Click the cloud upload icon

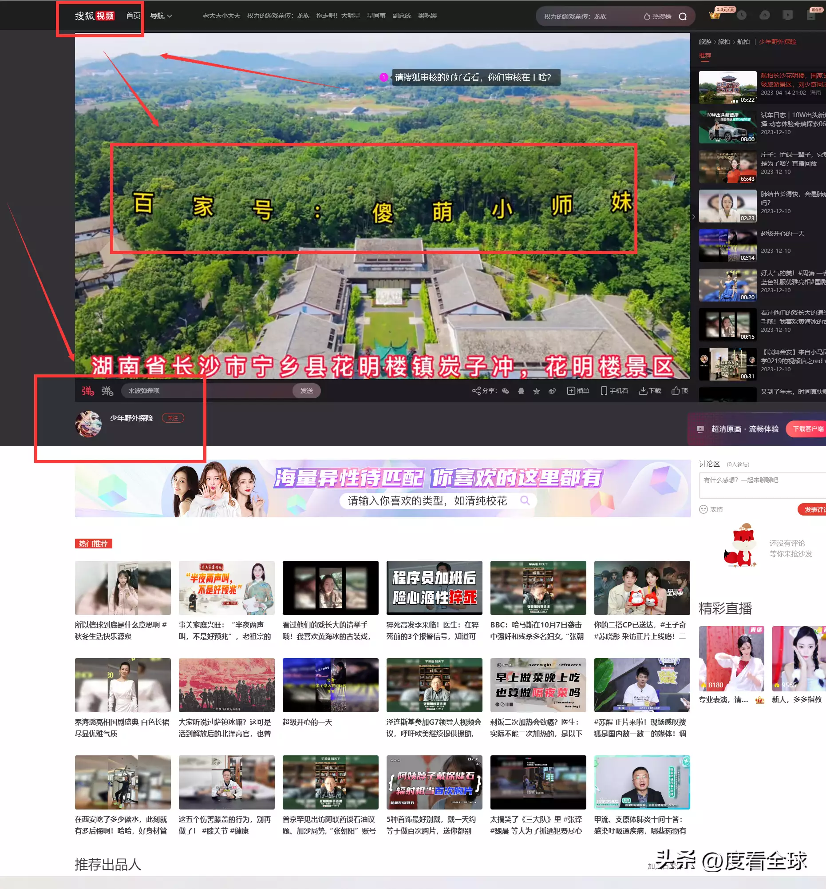(765, 15)
